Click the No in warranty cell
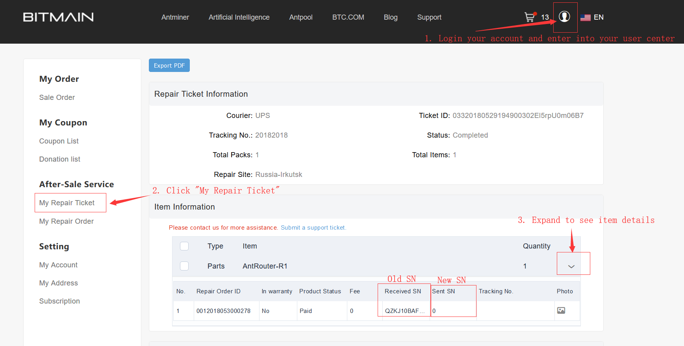Screen dimensions: 684x346 click(265, 311)
